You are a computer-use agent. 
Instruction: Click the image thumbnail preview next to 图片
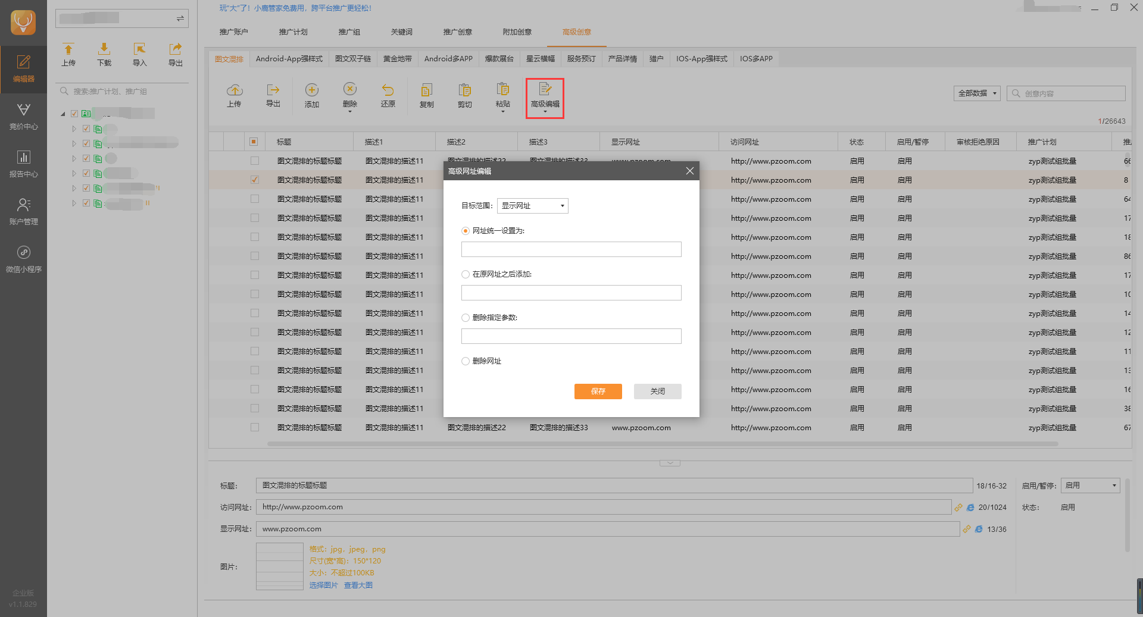click(x=280, y=566)
